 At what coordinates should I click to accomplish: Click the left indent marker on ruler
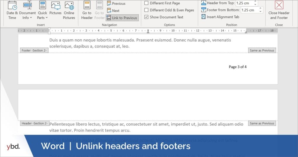point(49,31)
